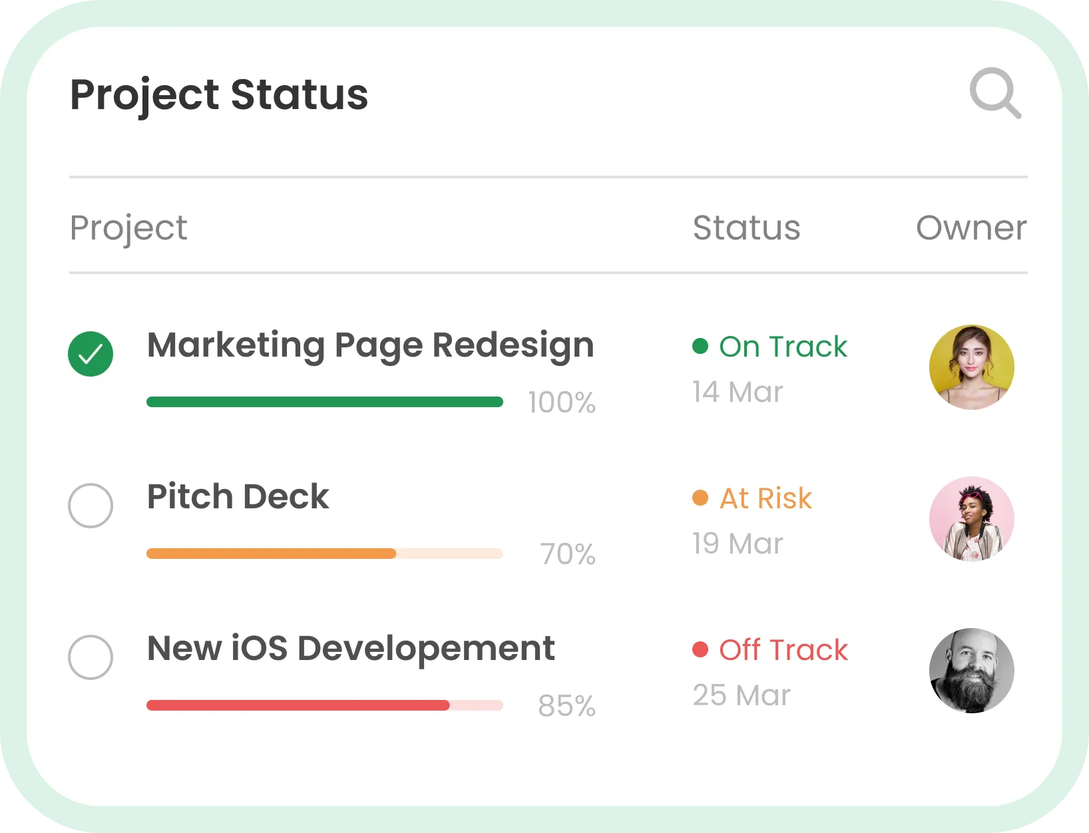This screenshot has height=833, width=1089.
Task: Click the 14 Mar due date
Action: point(738,392)
